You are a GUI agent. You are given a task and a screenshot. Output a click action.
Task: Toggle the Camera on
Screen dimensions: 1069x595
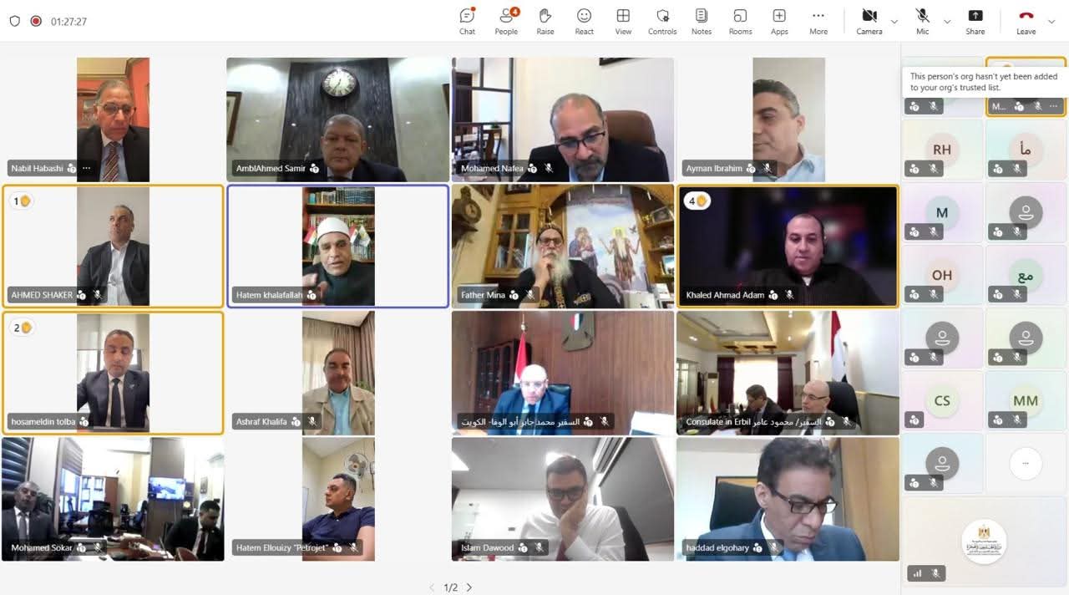869,21
